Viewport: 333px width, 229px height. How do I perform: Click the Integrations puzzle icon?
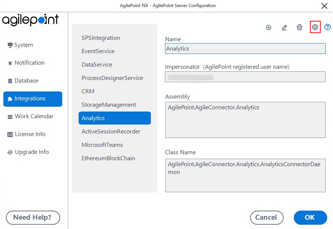coord(10,99)
